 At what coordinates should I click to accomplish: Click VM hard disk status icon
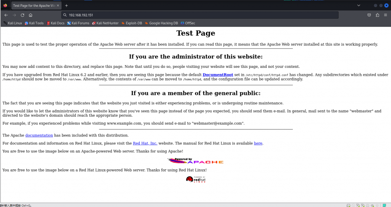(348, 205)
